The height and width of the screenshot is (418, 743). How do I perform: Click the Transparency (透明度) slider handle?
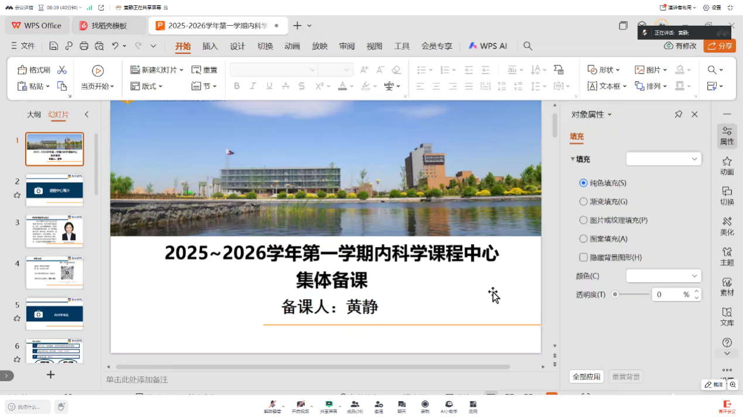615,294
